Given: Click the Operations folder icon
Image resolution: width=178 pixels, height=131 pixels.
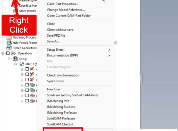Looking at the screenshot, I should click(13, 53).
